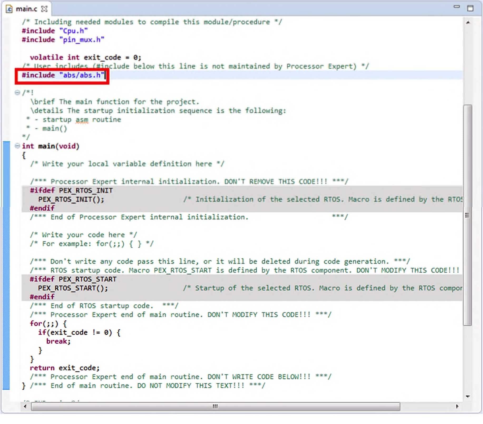
Task: Click 'Write your code here' comment
Action: [x=84, y=235]
